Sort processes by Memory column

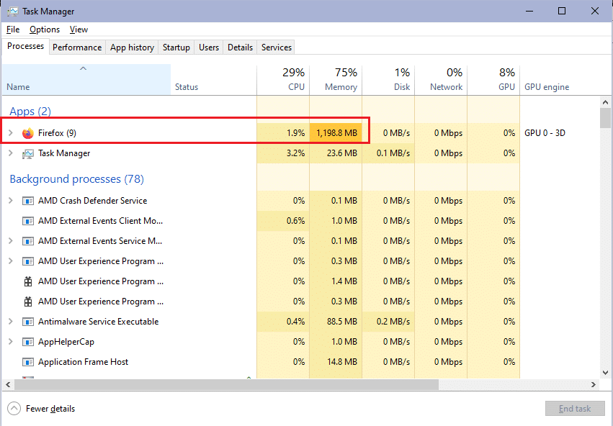click(x=336, y=80)
